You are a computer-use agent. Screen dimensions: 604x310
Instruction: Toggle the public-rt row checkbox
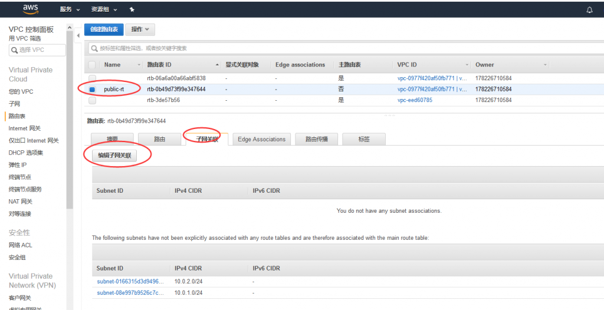pos(92,90)
